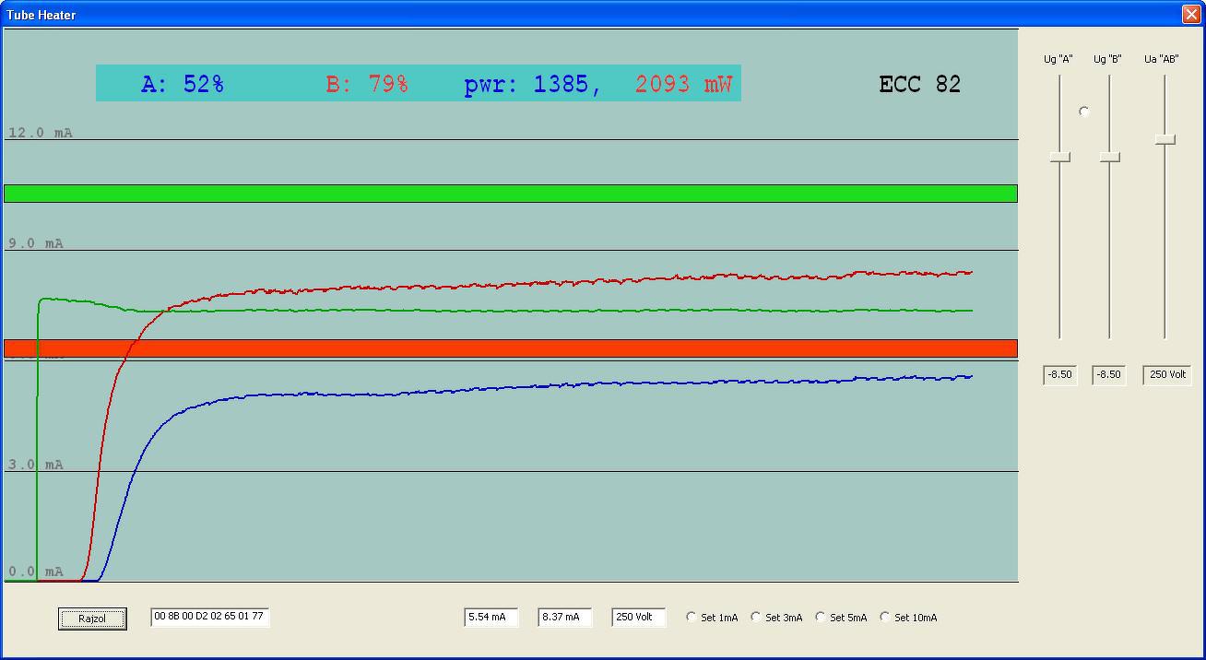1206x660 pixels.
Task: Click the 2093 mW reading
Action: (x=683, y=84)
